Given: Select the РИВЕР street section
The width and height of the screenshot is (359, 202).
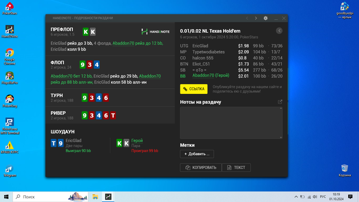Looking at the screenshot, I should pos(110,115).
